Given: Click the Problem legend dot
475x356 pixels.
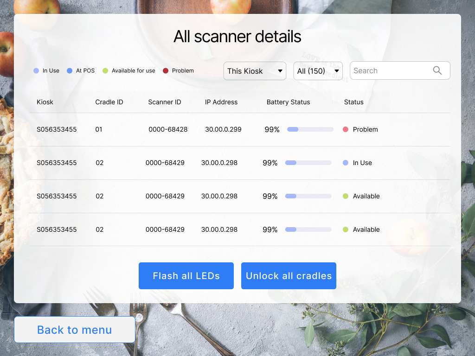Looking at the screenshot, I should (166, 71).
